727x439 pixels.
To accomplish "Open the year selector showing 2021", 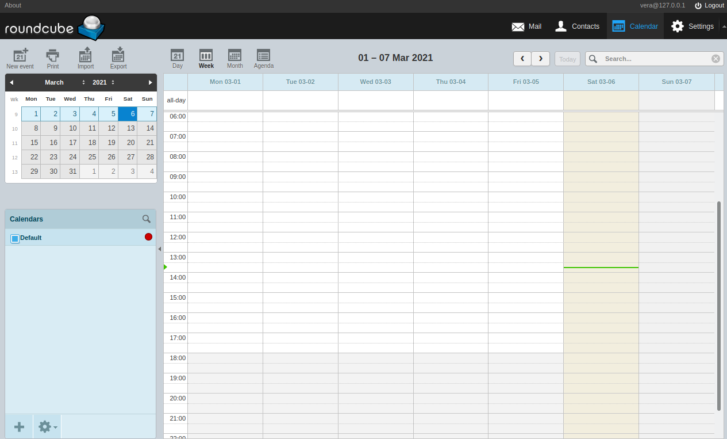I will 105,82.
